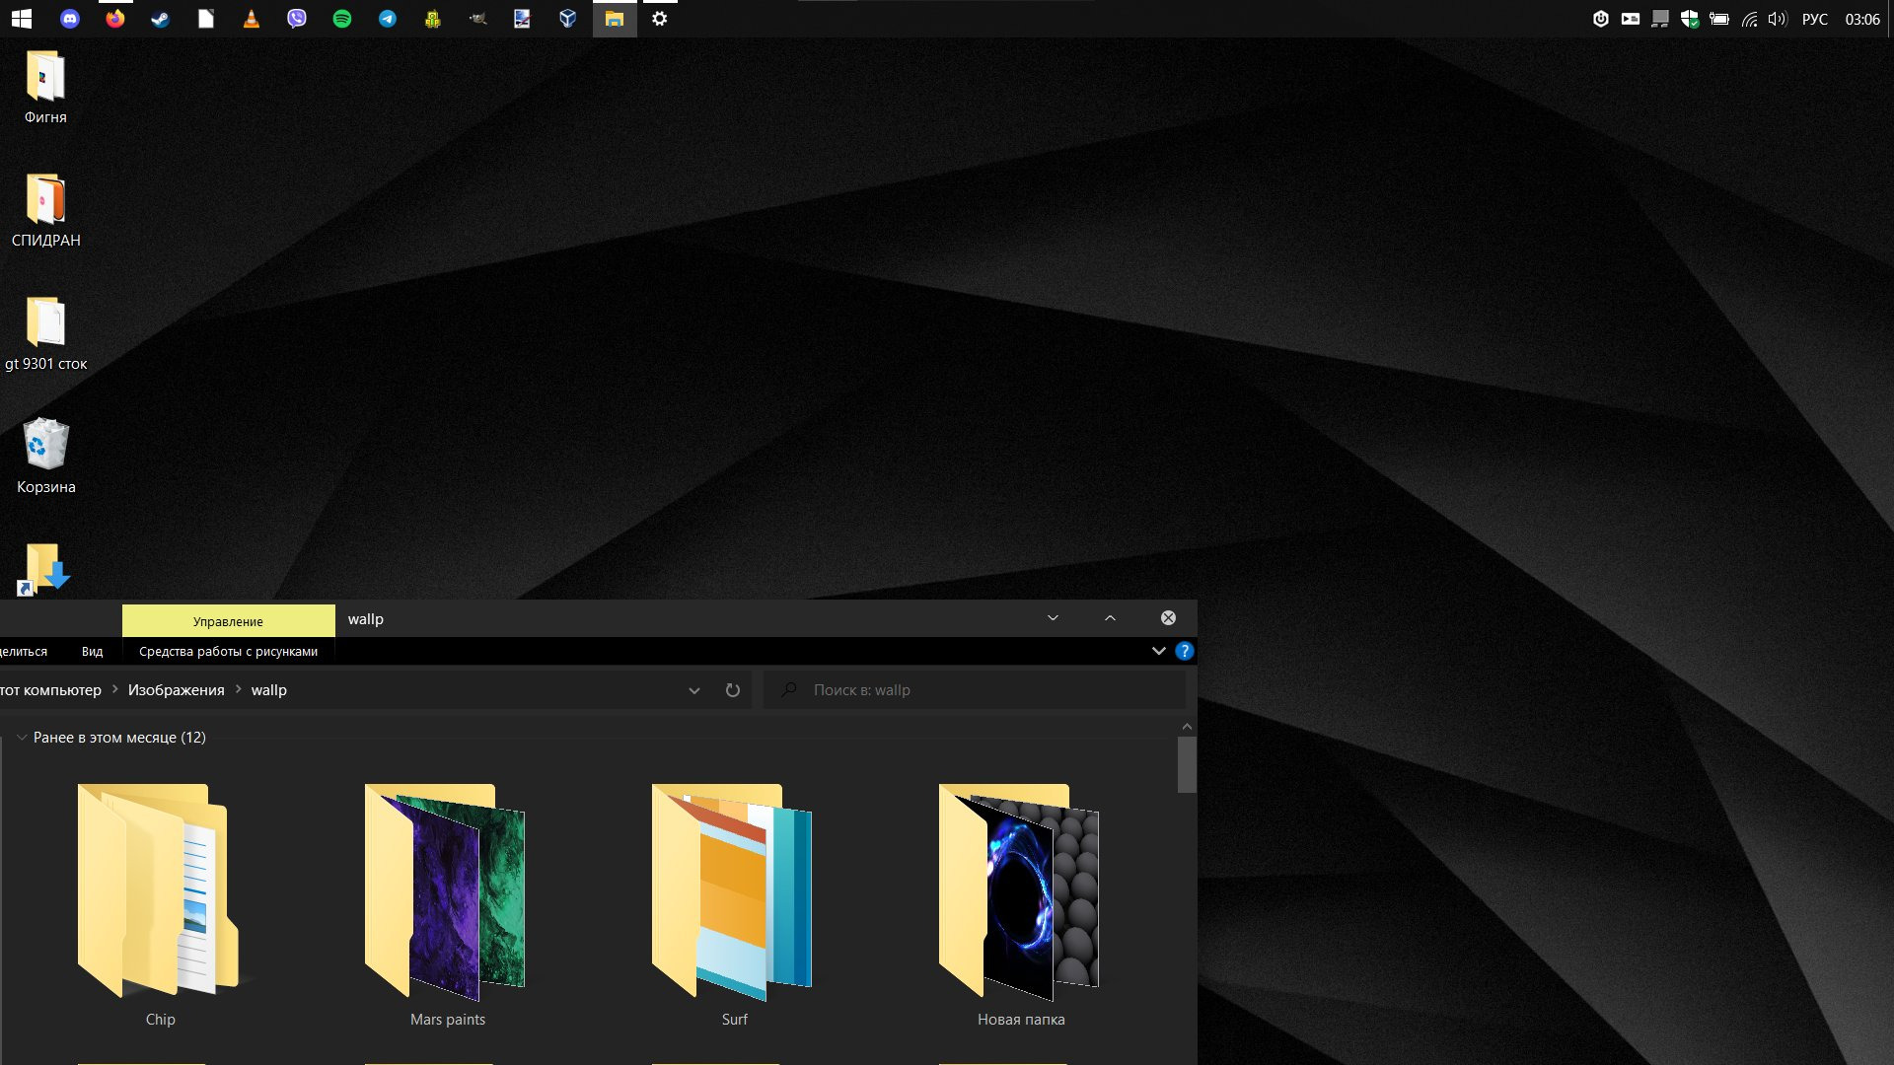Open the 'Вид' ribbon tab
The height and width of the screenshot is (1065, 1894).
92,652
